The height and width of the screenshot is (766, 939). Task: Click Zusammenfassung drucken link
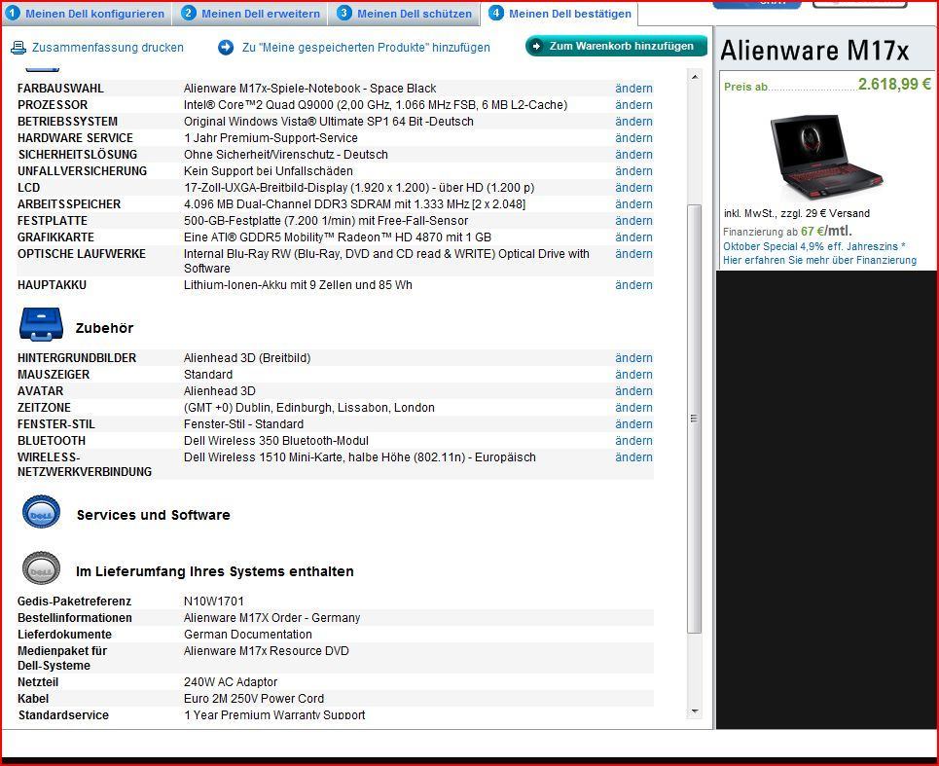coord(108,48)
